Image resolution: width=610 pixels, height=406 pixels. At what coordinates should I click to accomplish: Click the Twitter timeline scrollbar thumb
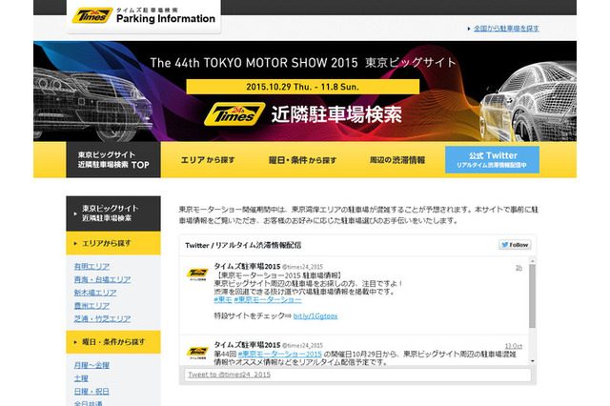pos(532,296)
